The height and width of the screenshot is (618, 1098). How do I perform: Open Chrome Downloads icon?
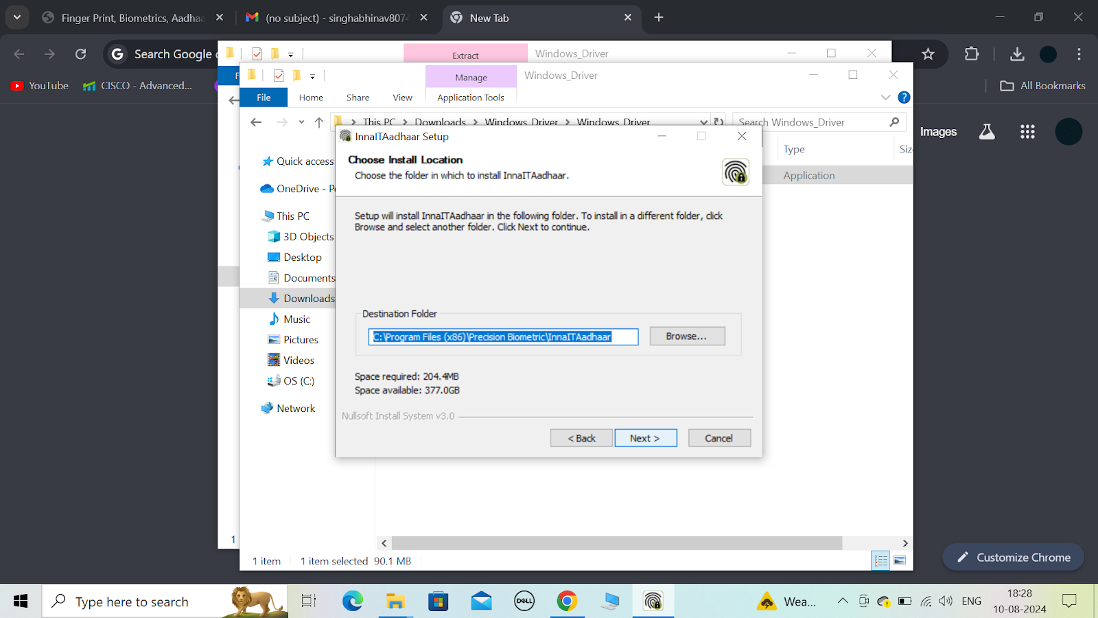point(1017,54)
